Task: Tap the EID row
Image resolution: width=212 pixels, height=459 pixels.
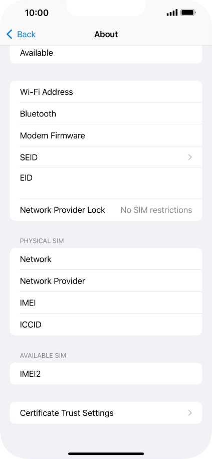Action: 106,184
